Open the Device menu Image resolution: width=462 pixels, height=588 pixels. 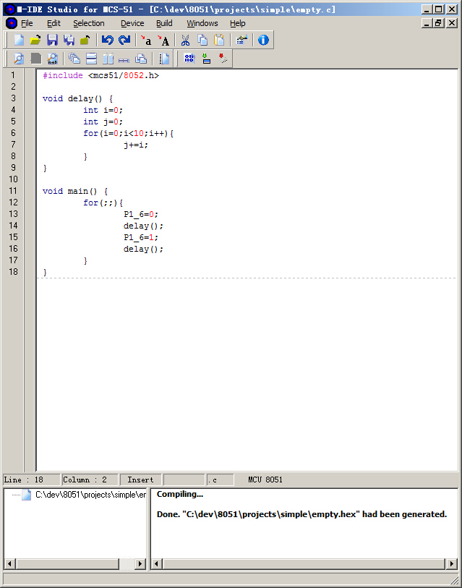[x=132, y=23]
